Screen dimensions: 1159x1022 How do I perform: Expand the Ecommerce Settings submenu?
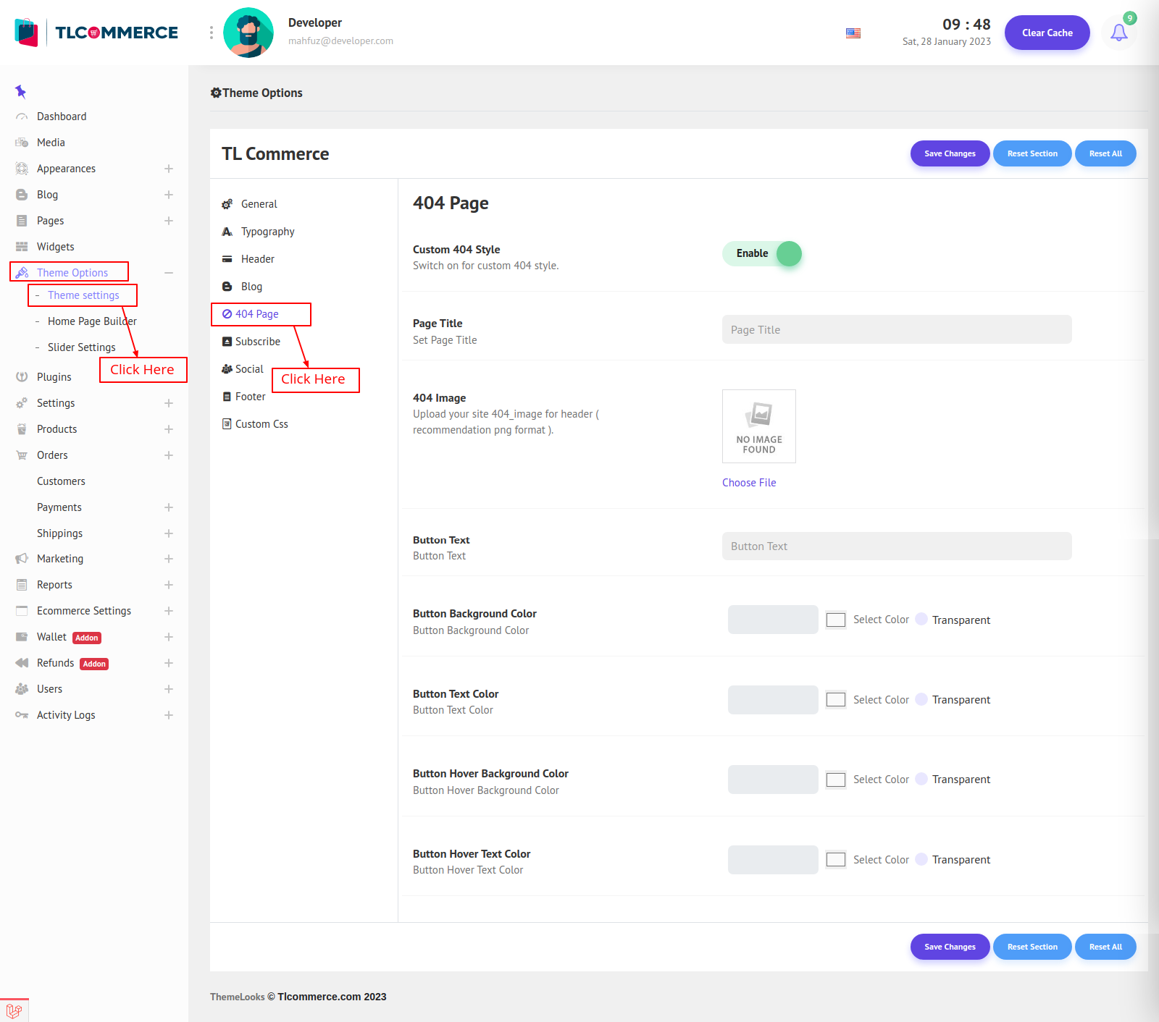(x=169, y=611)
